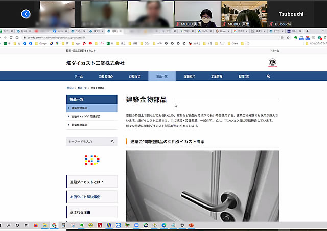Open the Yahoo bookmark icon
Screen dimensions: 327x231
[102, 43]
